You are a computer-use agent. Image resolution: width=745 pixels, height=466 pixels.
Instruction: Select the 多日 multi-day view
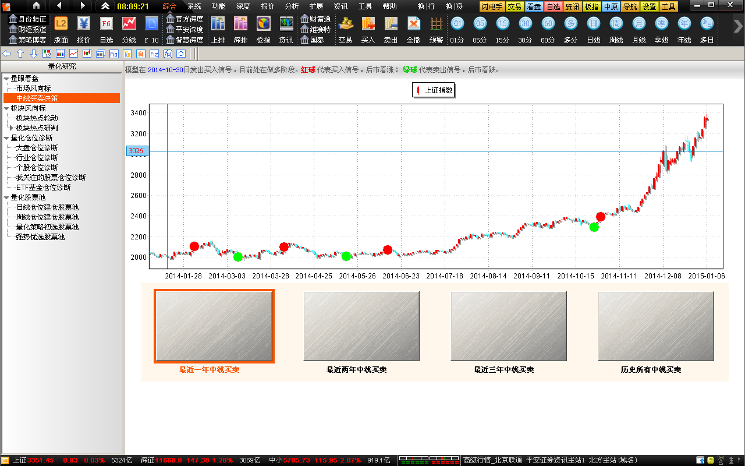coord(707,23)
